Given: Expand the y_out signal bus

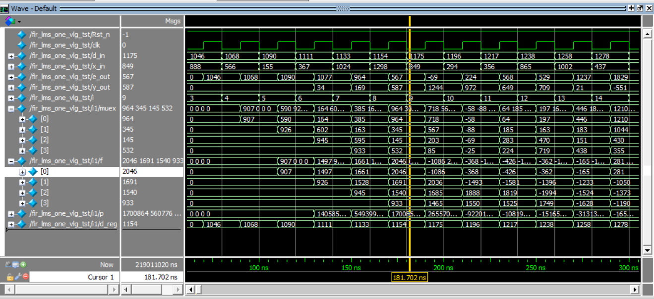Looking at the screenshot, I should pos(11,88).
